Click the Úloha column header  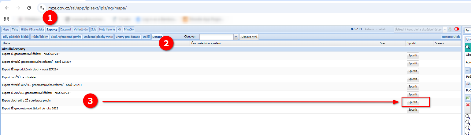pyautogui.click(x=6, y=44)
